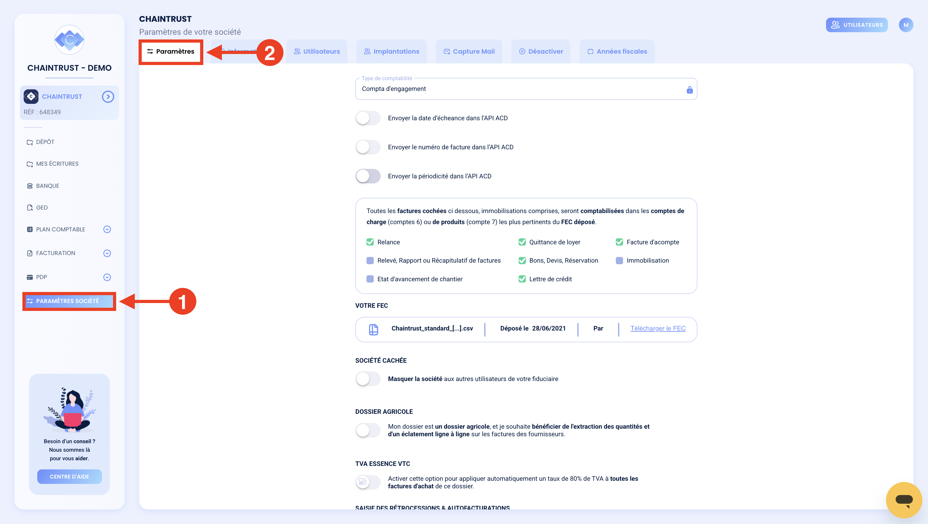
Task: Click the PDP card icon
Action: (x=30, y=277)
